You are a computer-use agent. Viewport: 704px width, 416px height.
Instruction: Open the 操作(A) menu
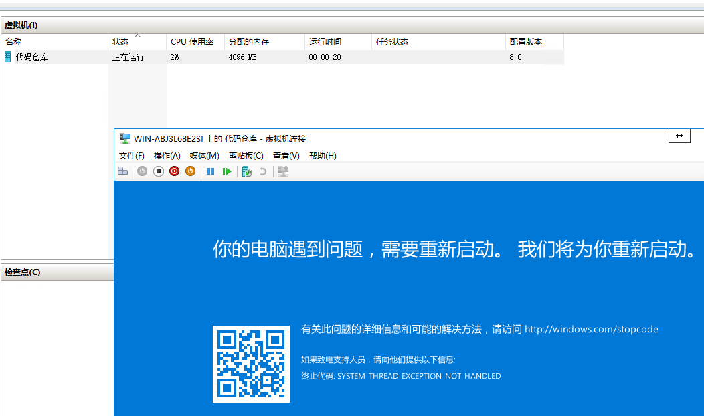[x=167, y=156]
